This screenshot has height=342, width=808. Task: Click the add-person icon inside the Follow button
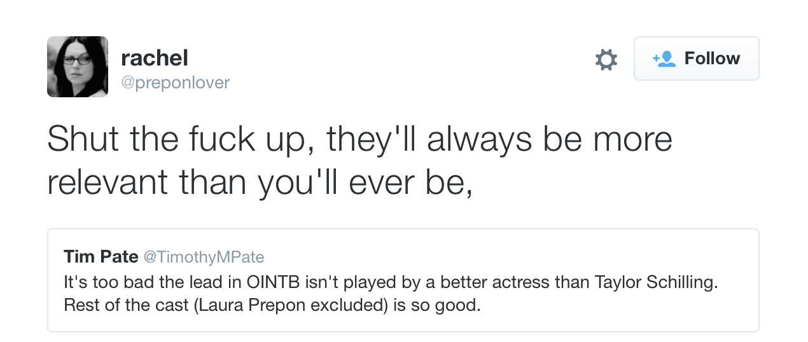point(664,59)
